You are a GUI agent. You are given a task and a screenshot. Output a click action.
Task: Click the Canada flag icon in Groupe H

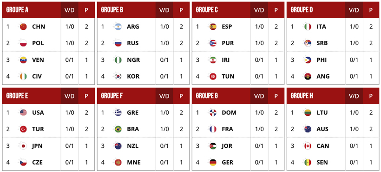click(308, 146)
